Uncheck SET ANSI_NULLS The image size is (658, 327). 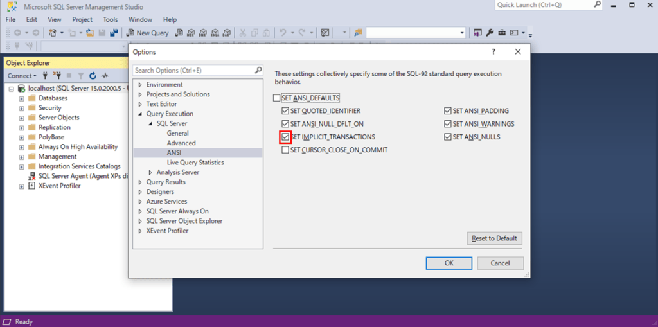(x=448, y=137)
